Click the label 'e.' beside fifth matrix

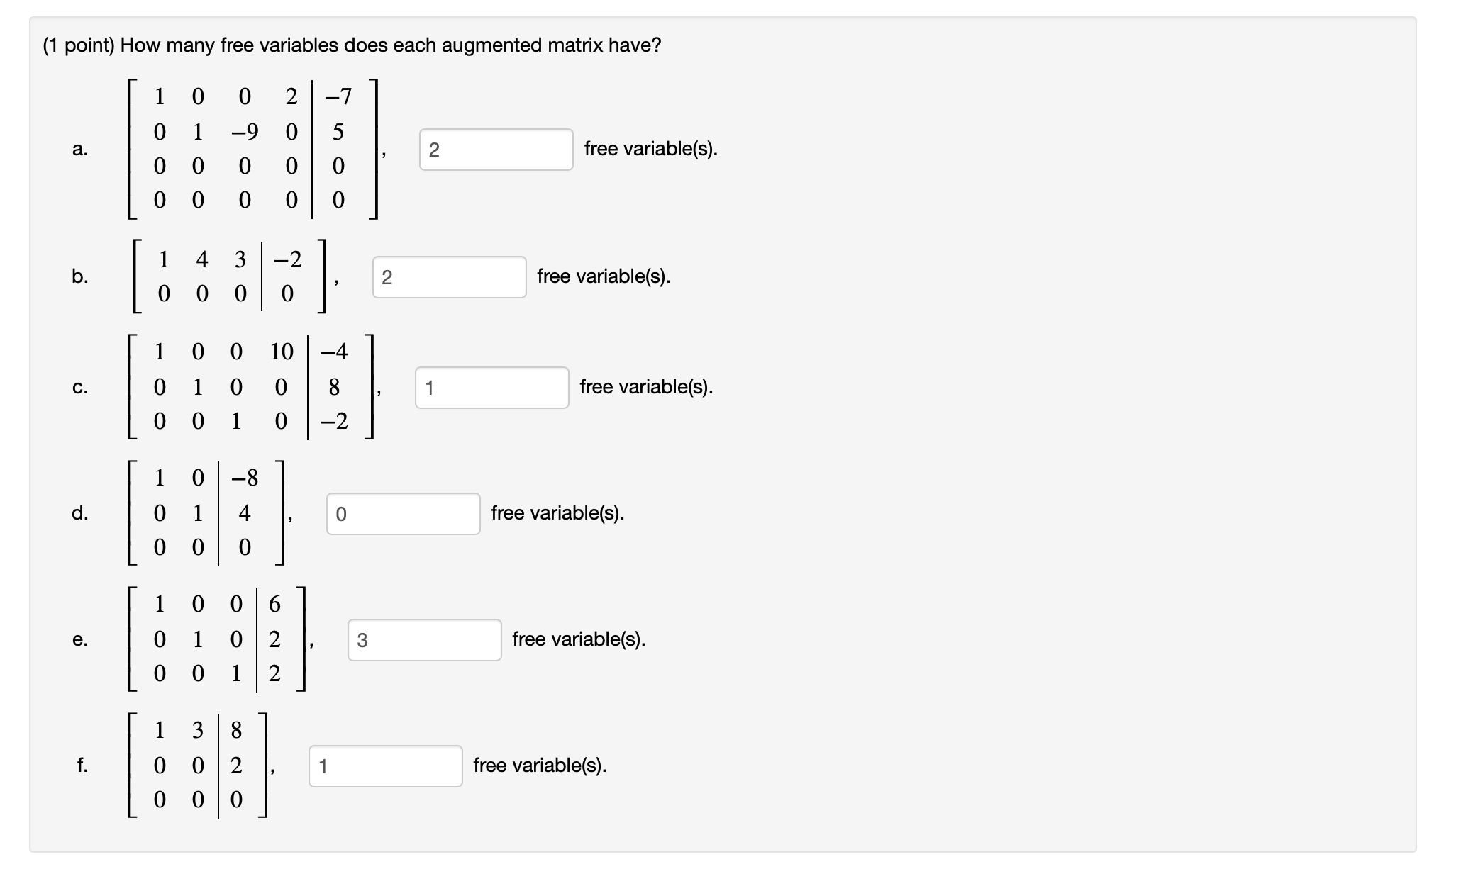(80, 639)
